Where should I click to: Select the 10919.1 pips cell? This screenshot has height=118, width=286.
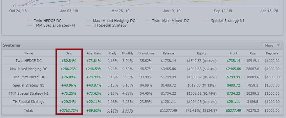[253, 61]
